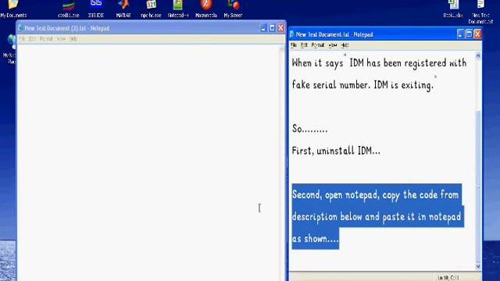Click the line 'When it says IDM has been registered with'

(379, 62)
